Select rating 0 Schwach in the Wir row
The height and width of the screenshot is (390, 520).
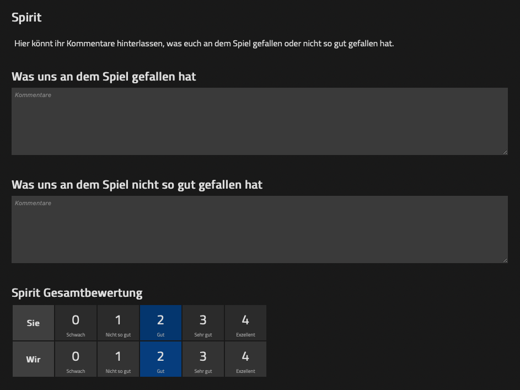pyautogui.click(x=76, y=359)
